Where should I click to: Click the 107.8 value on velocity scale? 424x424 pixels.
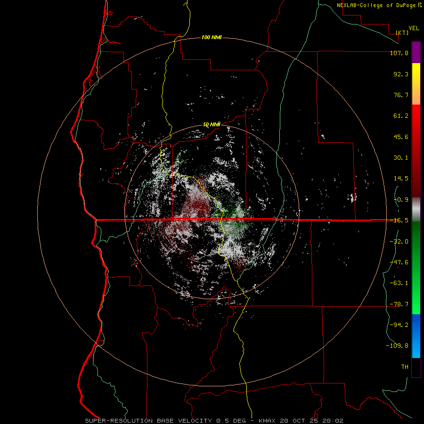pyautogui.click(x=399, y=53)
